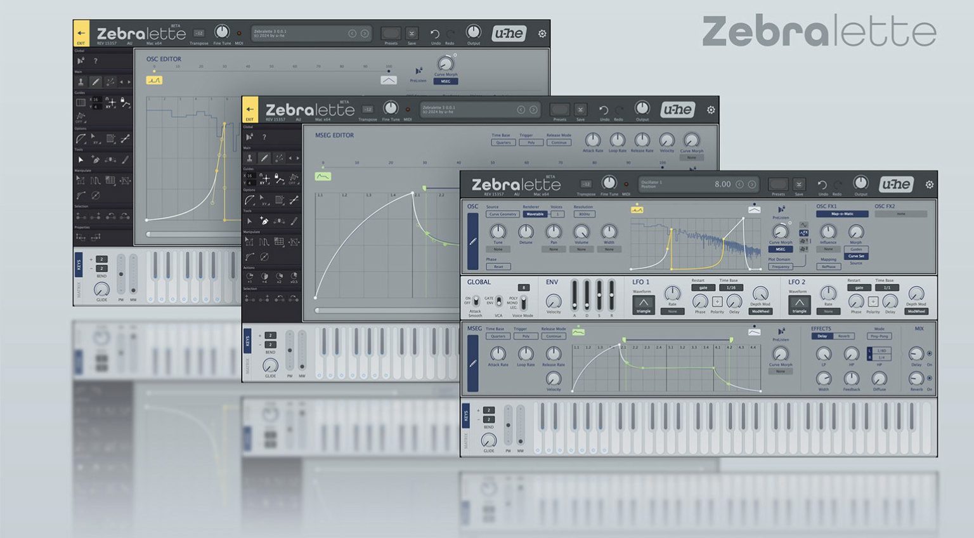The width and height of the screenshot is (974, 538).
Task: Click the Wavetable renderer button
Action: 535,214
